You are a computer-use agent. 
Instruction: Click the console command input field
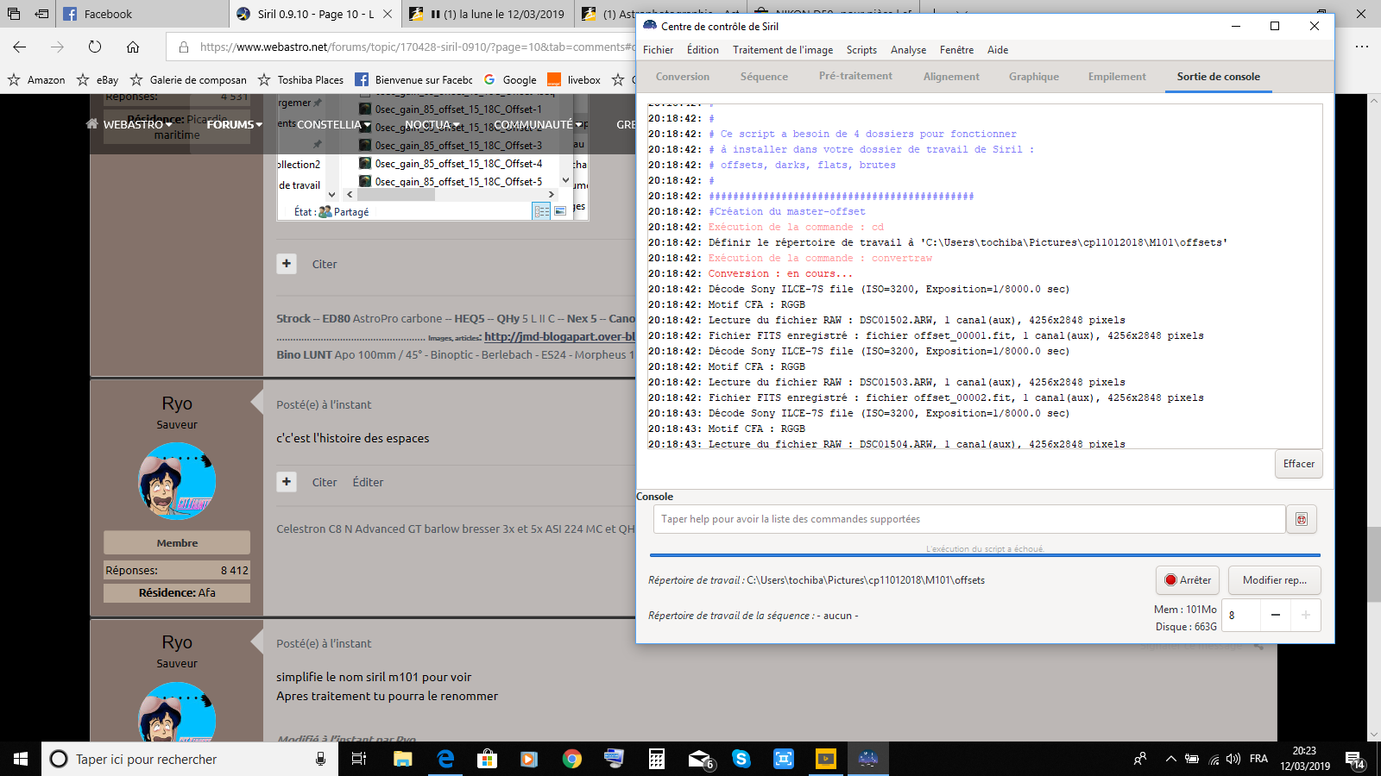[x=969, y=519]
